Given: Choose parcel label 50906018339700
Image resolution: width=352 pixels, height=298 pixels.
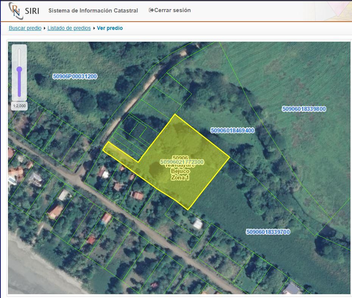Looking at the screenshot, I should click(268, 232).
